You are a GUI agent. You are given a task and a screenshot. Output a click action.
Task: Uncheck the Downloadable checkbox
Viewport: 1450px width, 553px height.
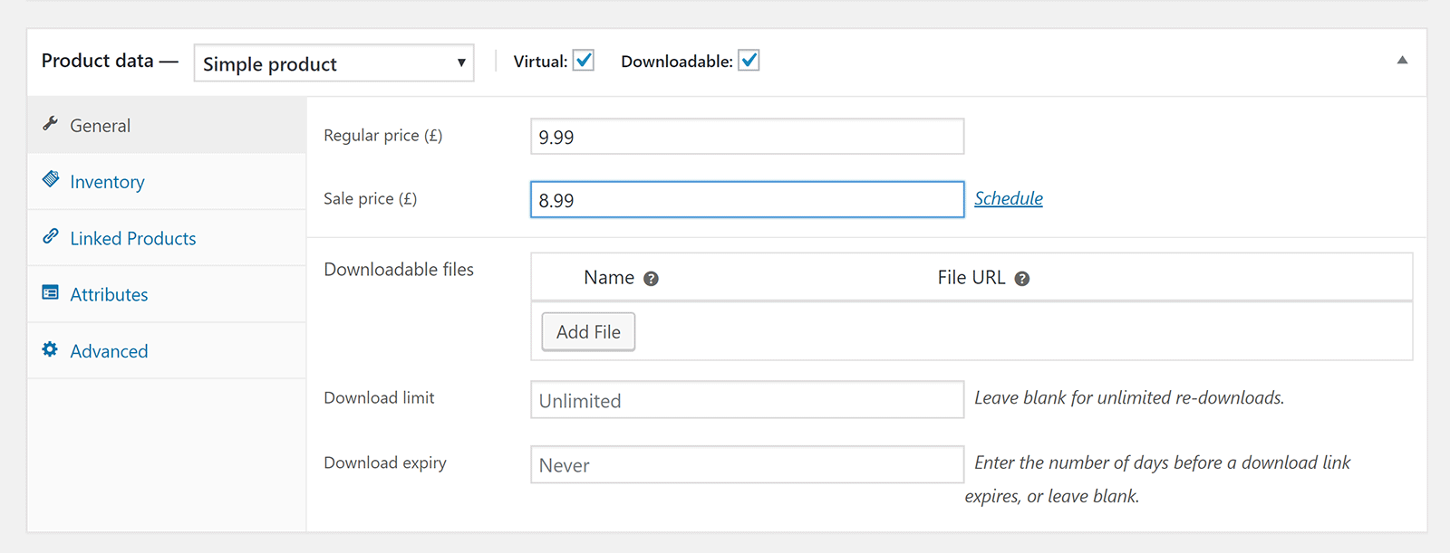(x=749, y=61)
